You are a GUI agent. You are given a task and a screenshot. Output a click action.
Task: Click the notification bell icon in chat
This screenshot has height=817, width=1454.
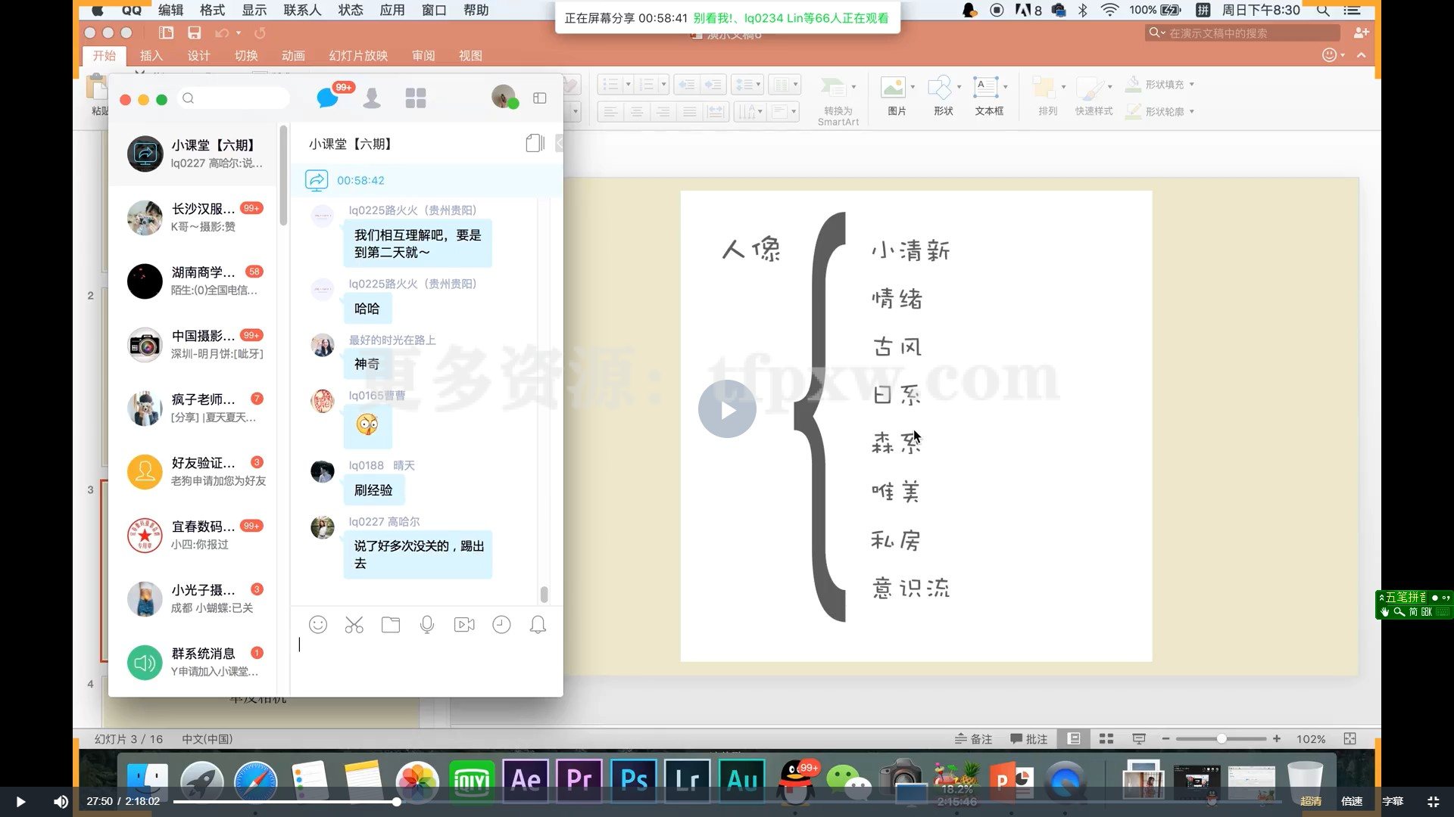[538, 625]
